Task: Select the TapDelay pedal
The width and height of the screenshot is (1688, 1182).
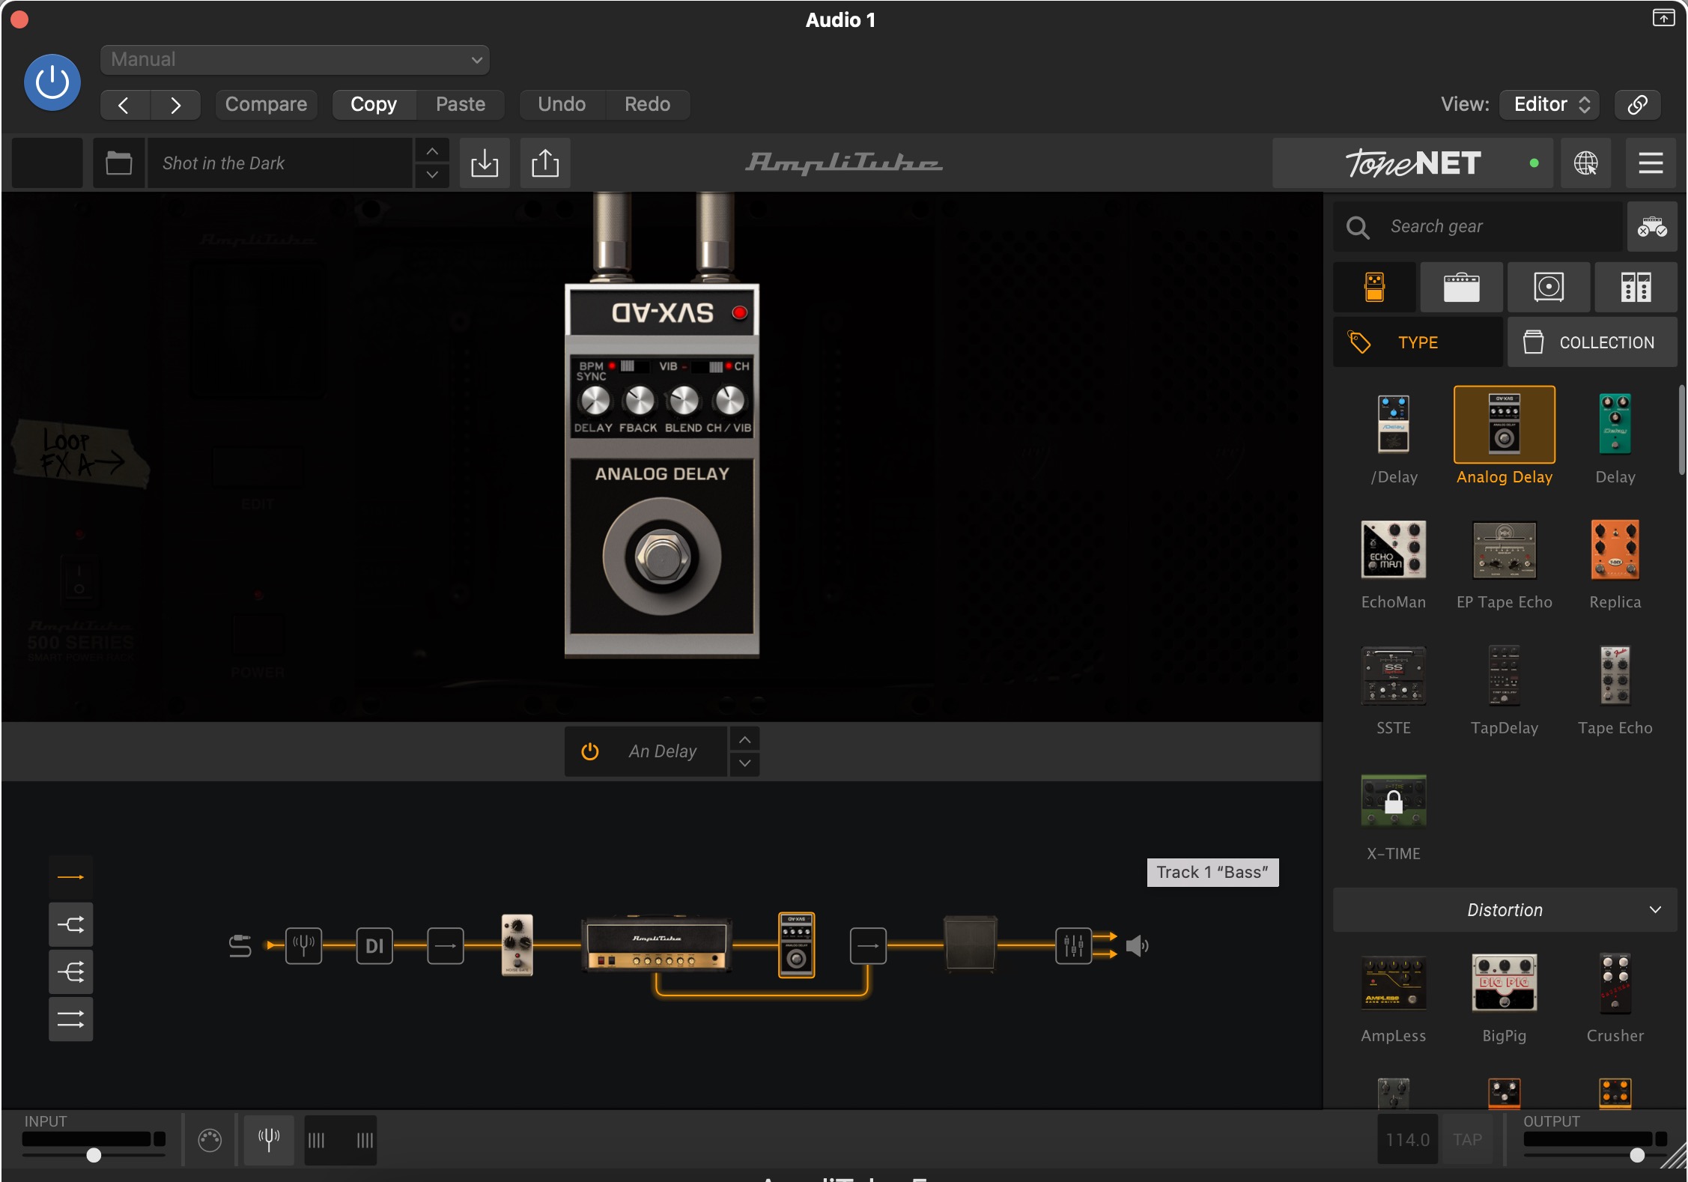Action: 1505,676
